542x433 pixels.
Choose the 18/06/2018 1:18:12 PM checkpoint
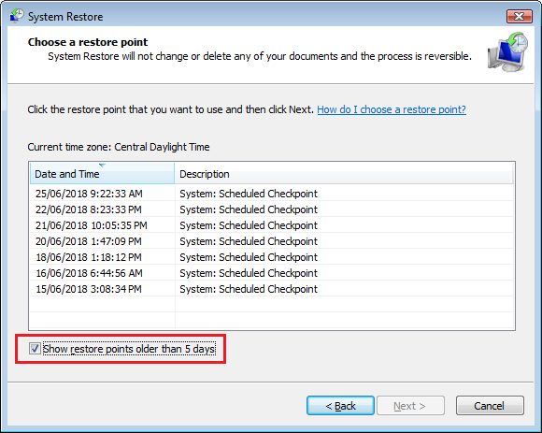pos(272,257)
